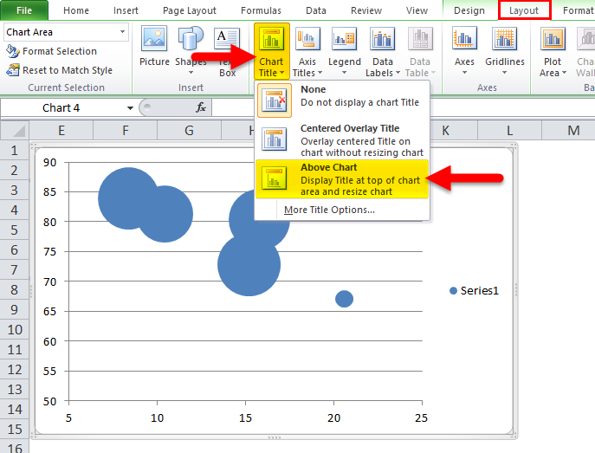This screenshot has height=453, width=595.
Task: Select column G header
Action: point(189,131)
